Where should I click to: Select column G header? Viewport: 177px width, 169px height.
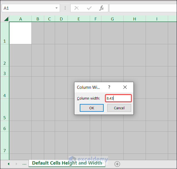click(112, 19)
